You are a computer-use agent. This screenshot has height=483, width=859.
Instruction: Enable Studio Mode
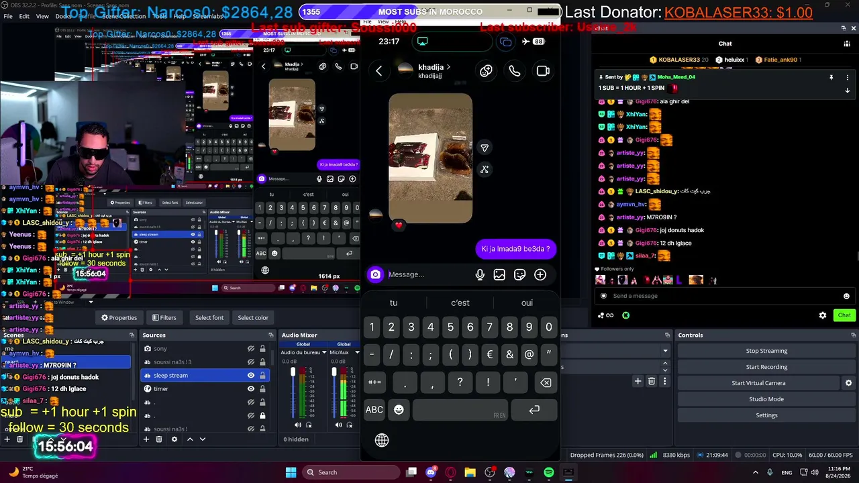766,399
